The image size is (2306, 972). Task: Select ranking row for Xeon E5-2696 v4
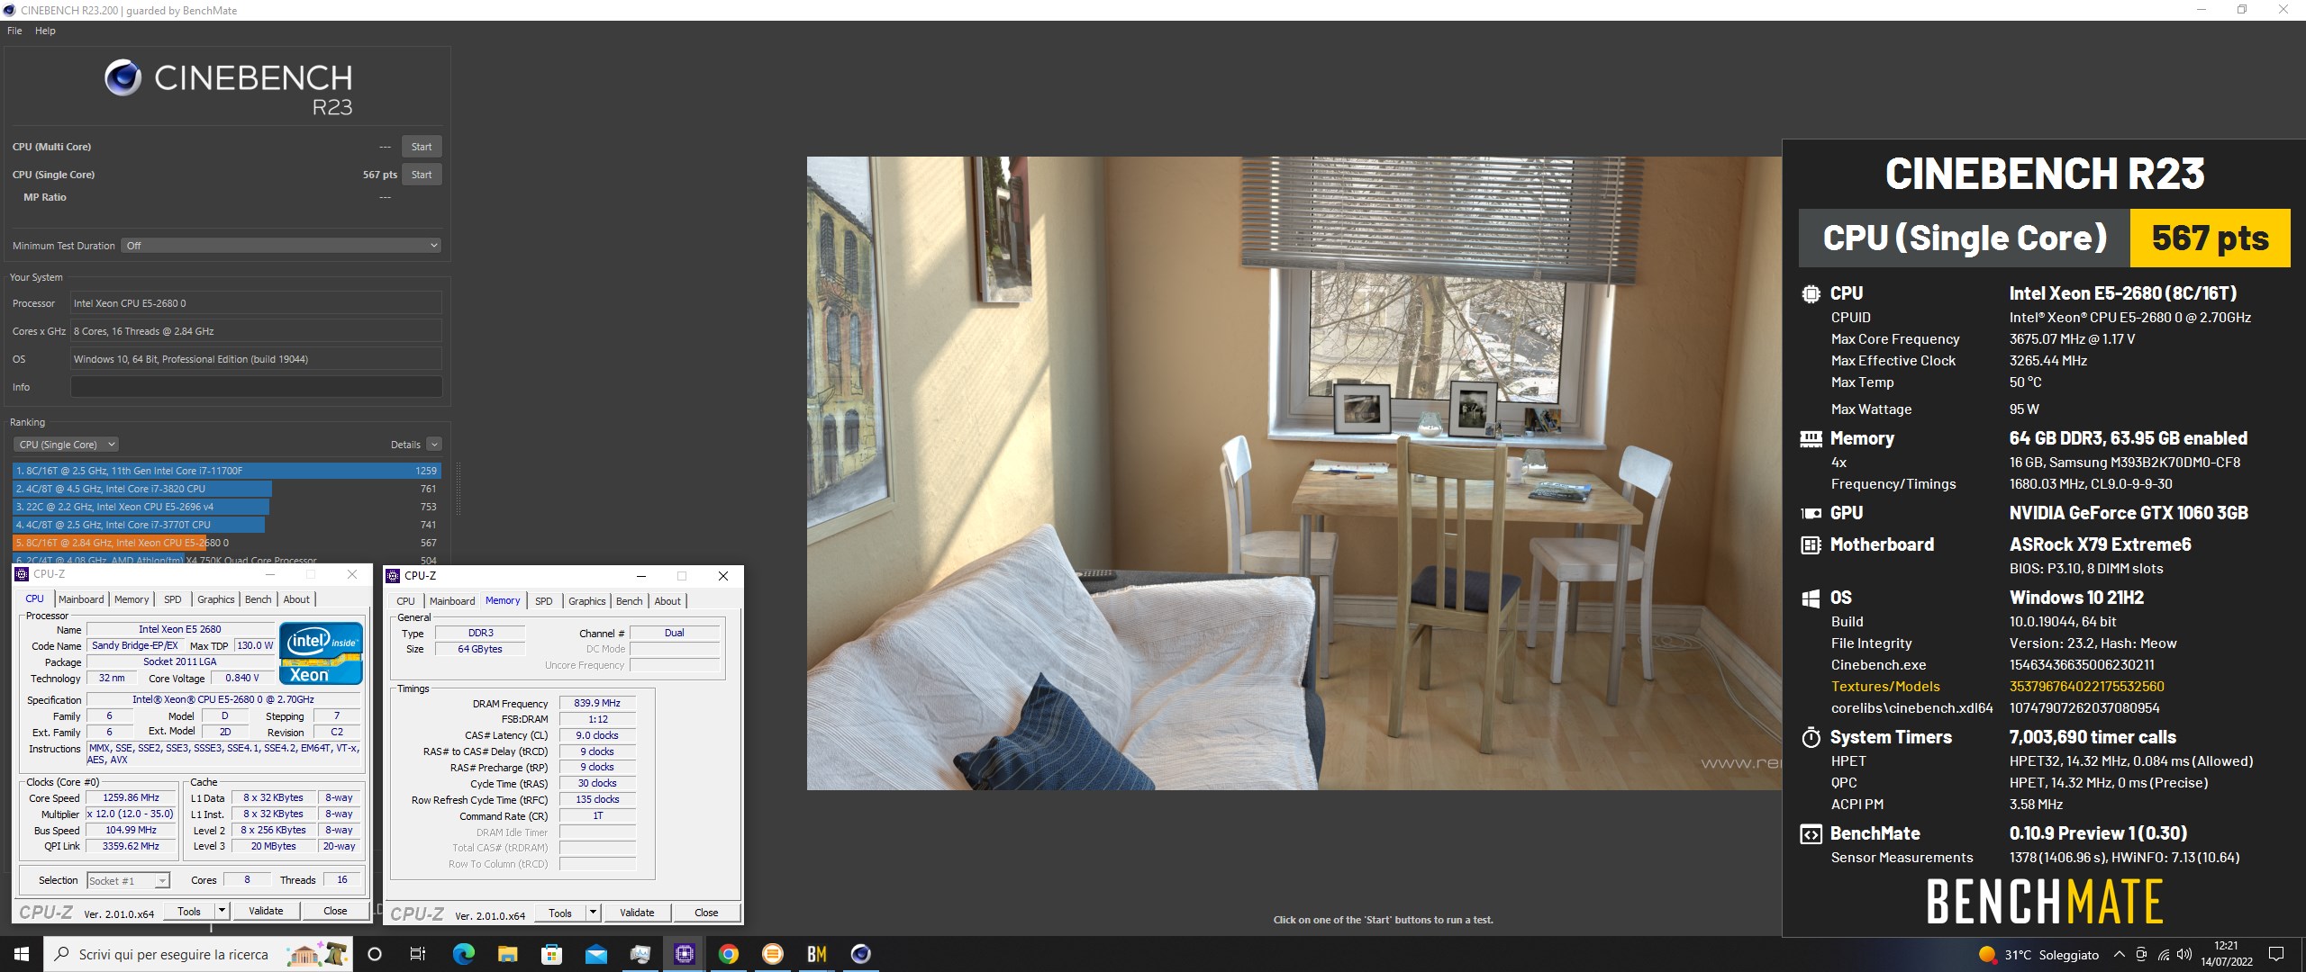tap(227, 507)
